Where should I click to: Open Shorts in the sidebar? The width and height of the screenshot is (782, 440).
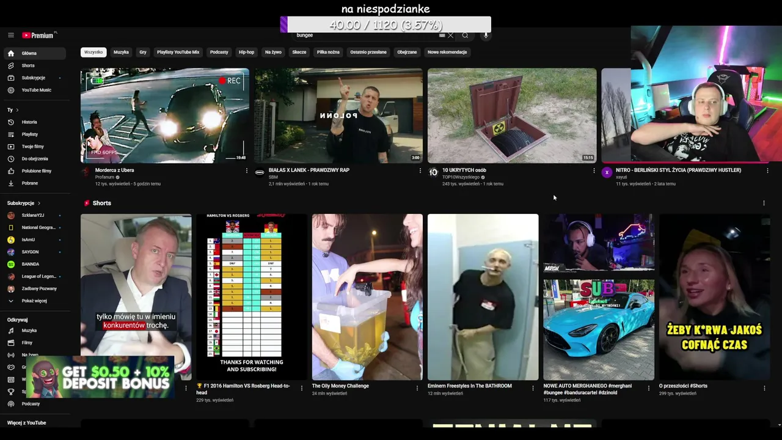(34, 65)
